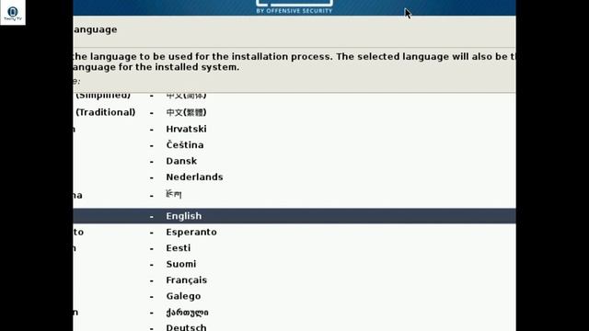Choose Čeština from the language list

point(294,145)
